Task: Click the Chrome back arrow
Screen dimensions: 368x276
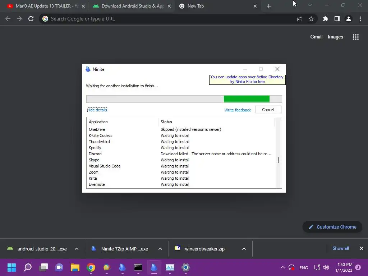Action: pos(8,19)
